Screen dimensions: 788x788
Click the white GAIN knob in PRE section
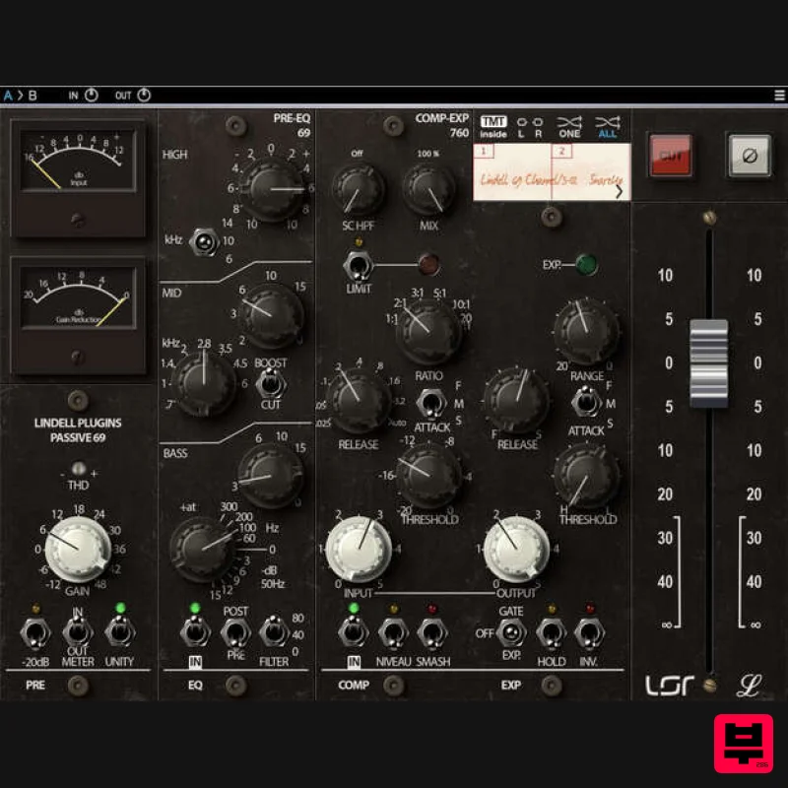(x=78, y=550)
